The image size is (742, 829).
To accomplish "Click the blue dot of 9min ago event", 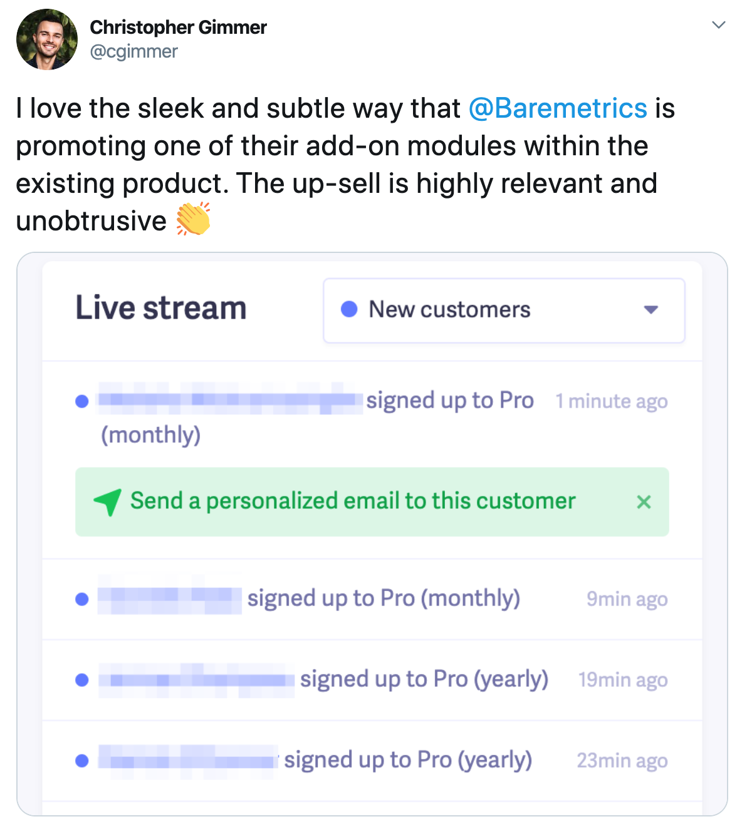I will pos(82,599).
